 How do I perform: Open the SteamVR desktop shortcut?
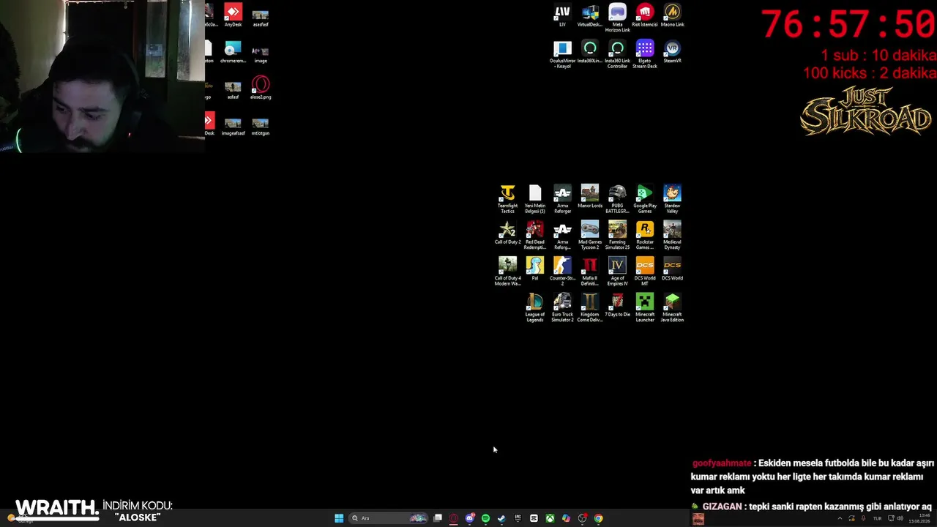click(x=672, y=52)
